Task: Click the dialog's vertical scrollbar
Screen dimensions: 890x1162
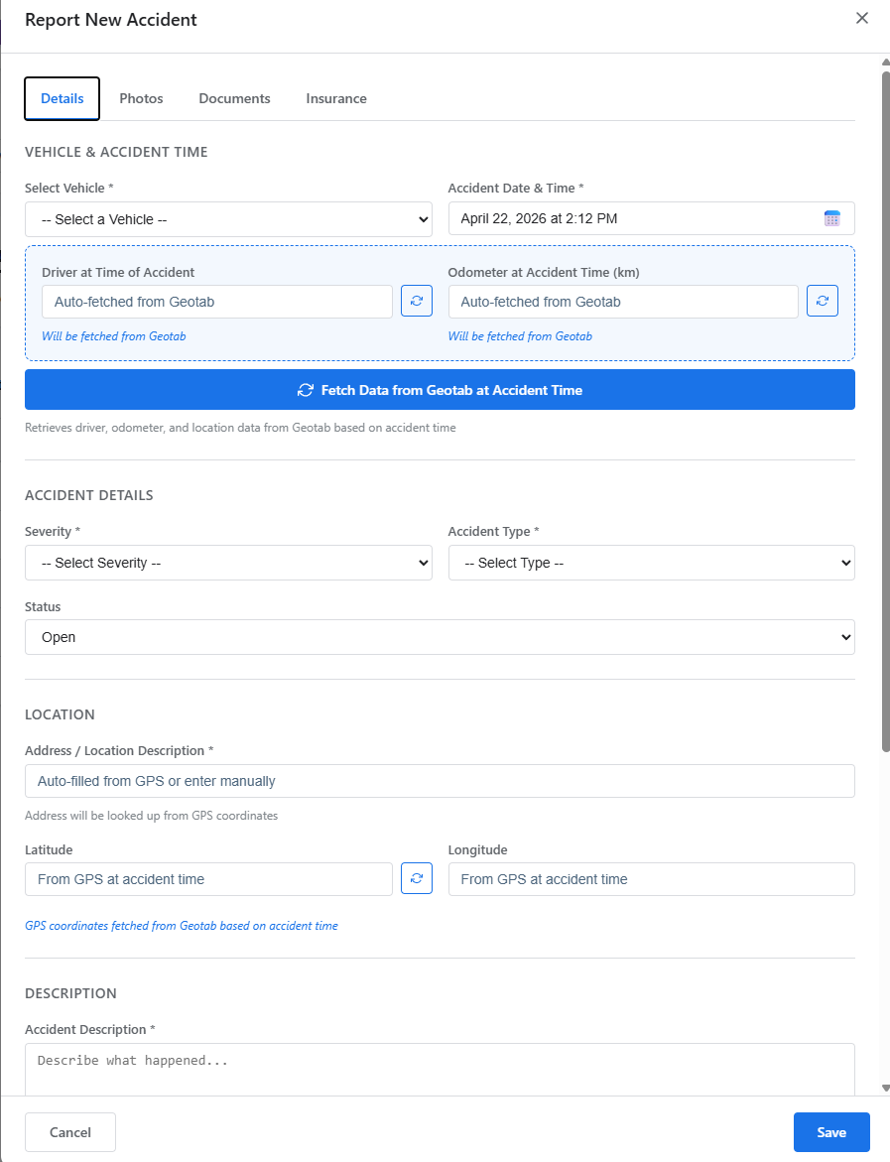Action: tap(886, 411)
